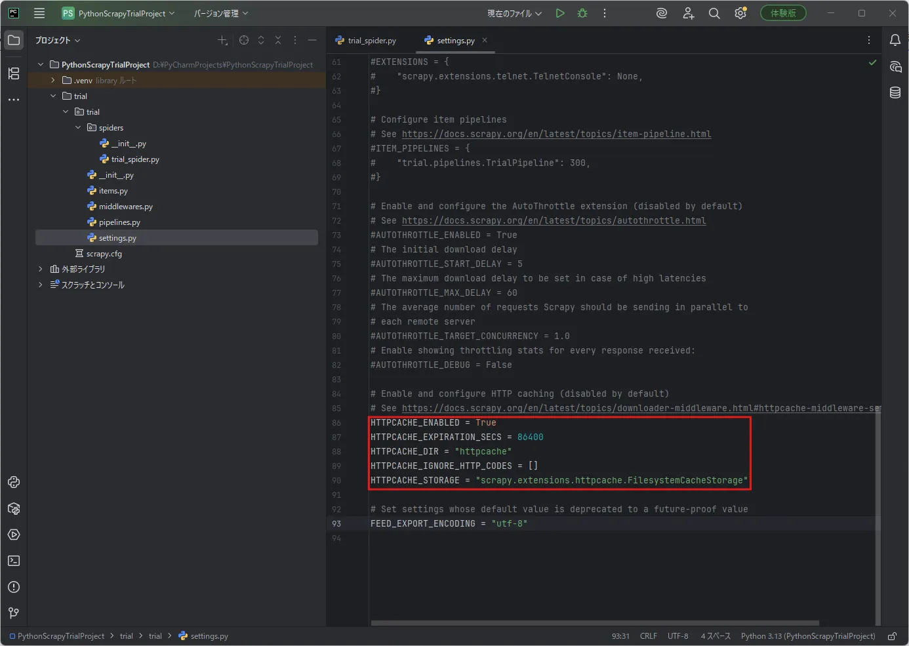Open Notifications bell icon
This screenshot has height=646, width=909.
[x=895, y=40]
